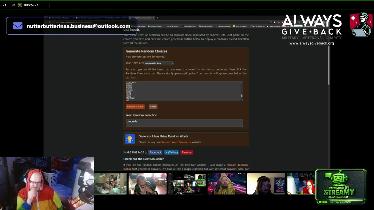Click the LURK24 badge icon
374x210 pixels.
click(x=20, y=5)
